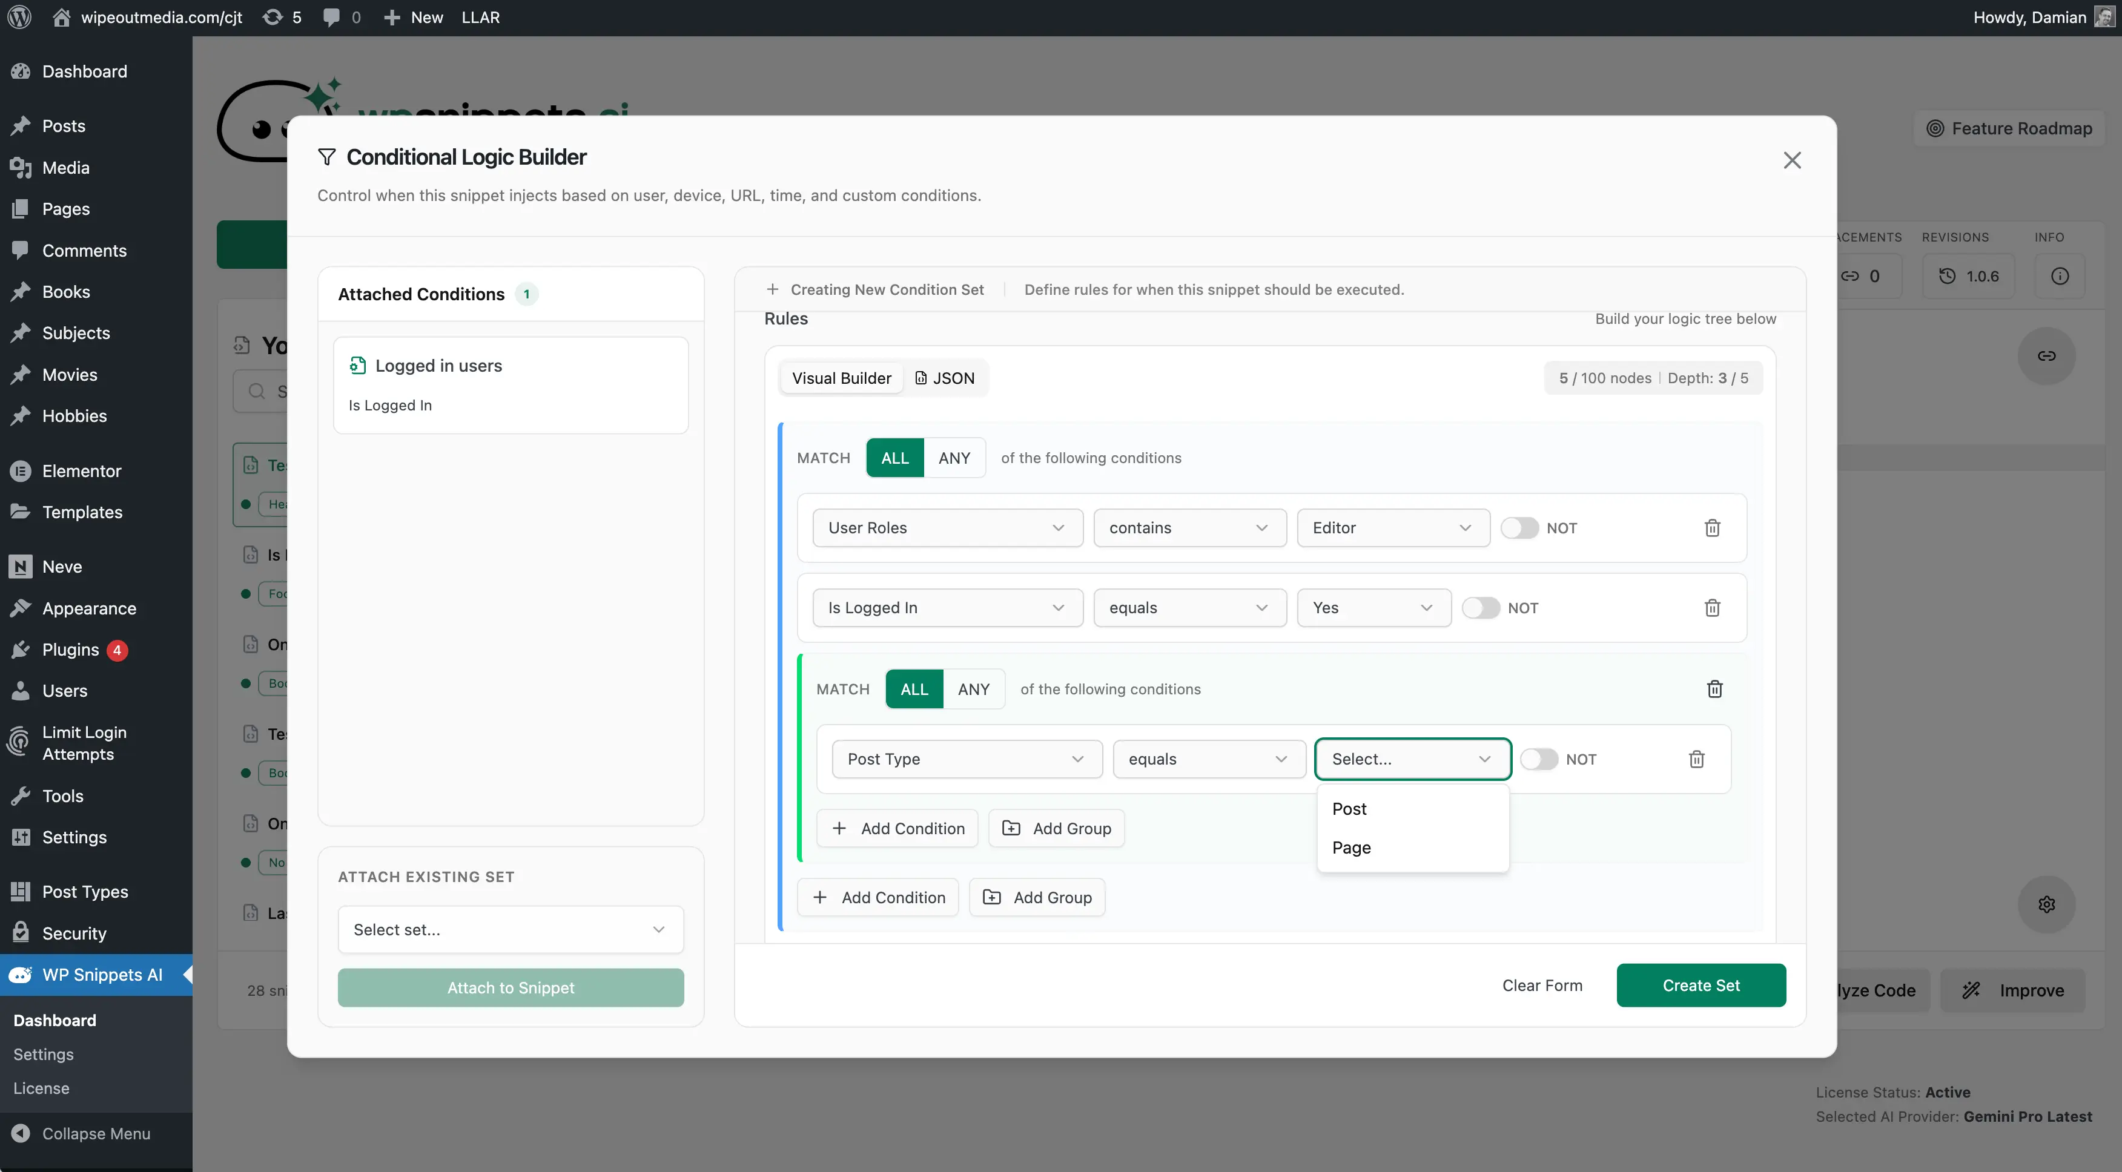This screenshot has height=1172, width=2122.
Task: Open the updates icon showing 5
Action: (x=282, y=18)
